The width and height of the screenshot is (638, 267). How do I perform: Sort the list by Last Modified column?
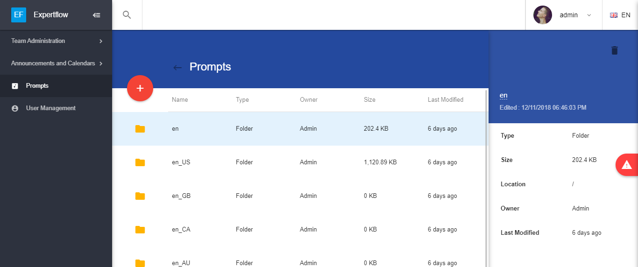pos(445,99)
